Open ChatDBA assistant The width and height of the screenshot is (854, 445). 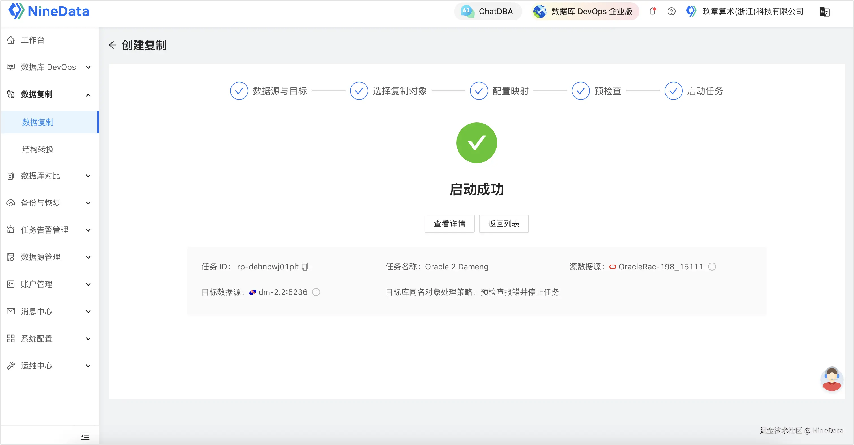point(488,12)
